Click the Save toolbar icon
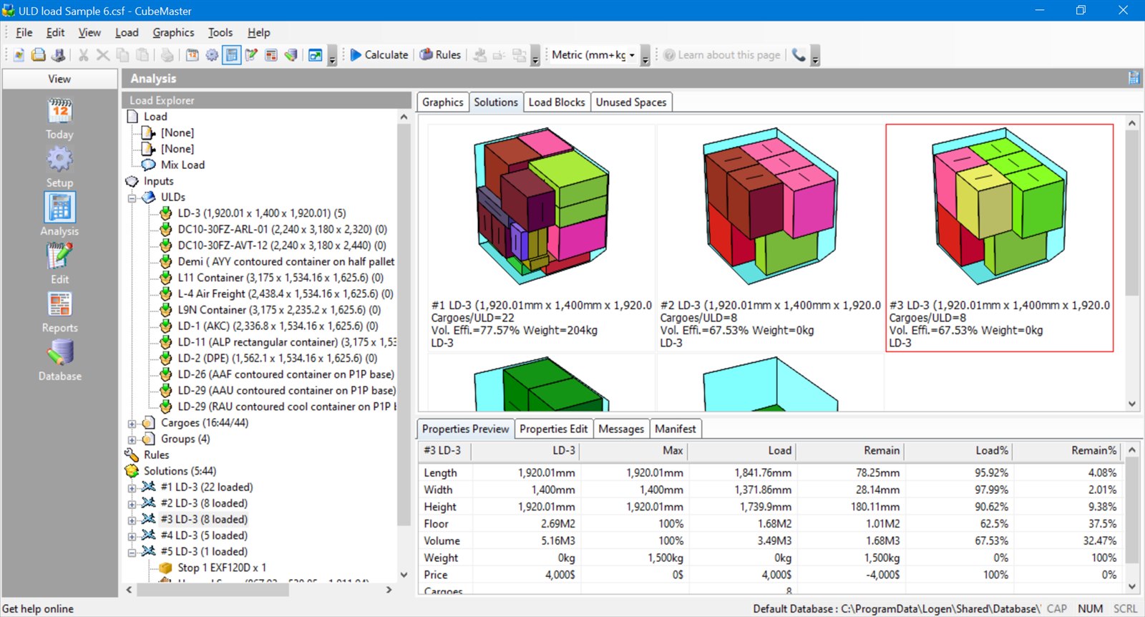The image size is (1145, 617). [58, 55]
